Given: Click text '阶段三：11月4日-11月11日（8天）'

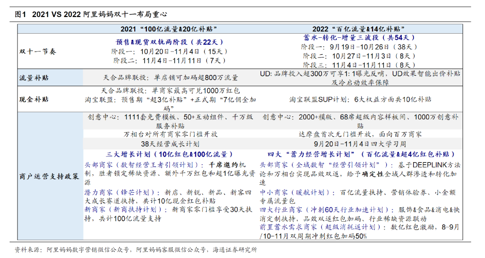Looking at the screenshot, I should pyautogui.click(x=359, y=65).
